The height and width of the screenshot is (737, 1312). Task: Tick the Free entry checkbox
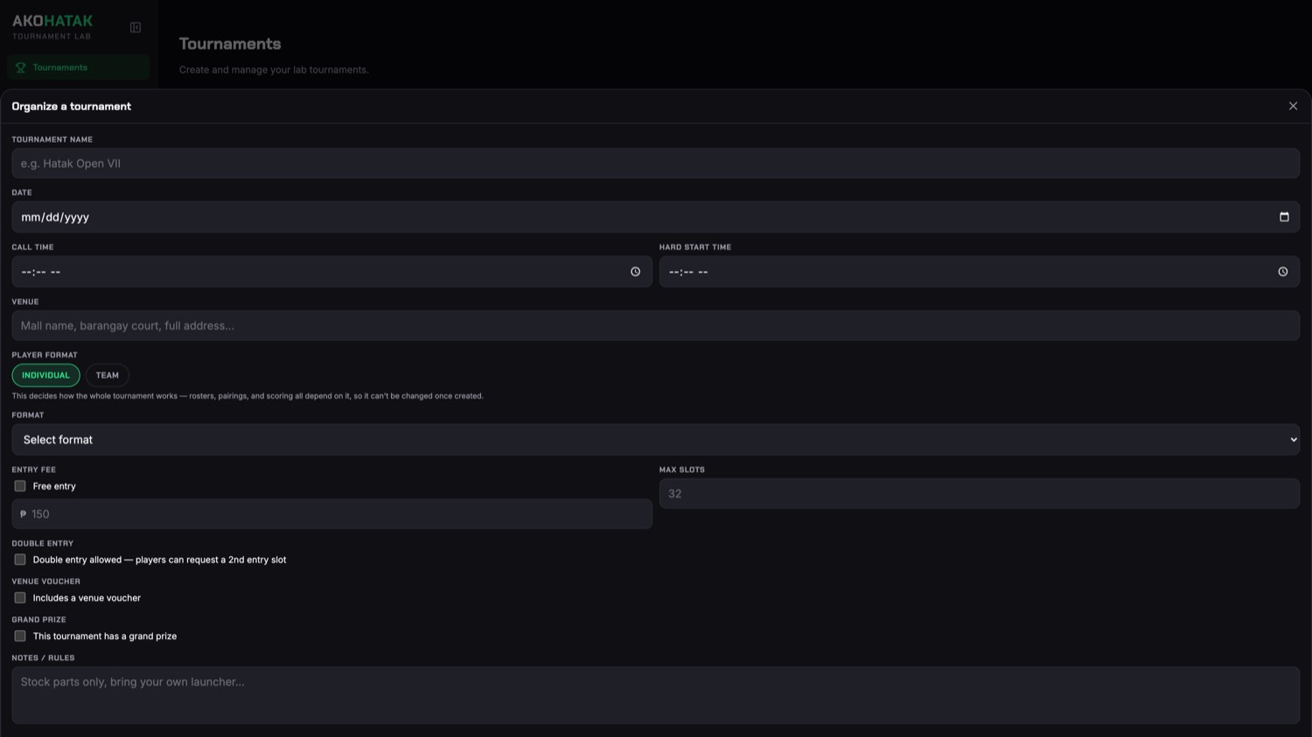pyautogui.click(x=20, y=486)
